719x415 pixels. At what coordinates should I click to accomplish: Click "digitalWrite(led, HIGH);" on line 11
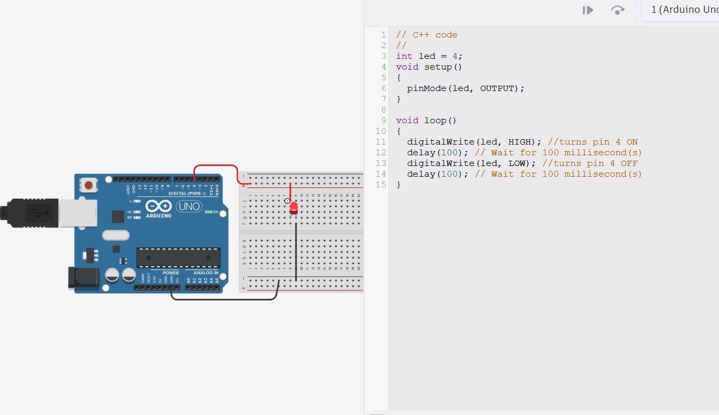pos(475,142)
